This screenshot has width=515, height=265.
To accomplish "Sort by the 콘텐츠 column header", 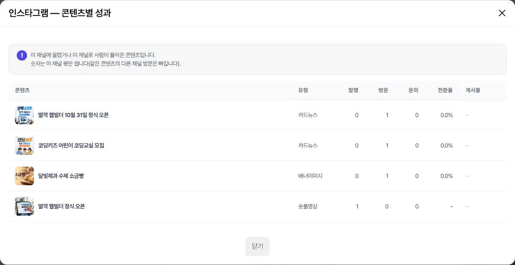I will tap(22, 90).
